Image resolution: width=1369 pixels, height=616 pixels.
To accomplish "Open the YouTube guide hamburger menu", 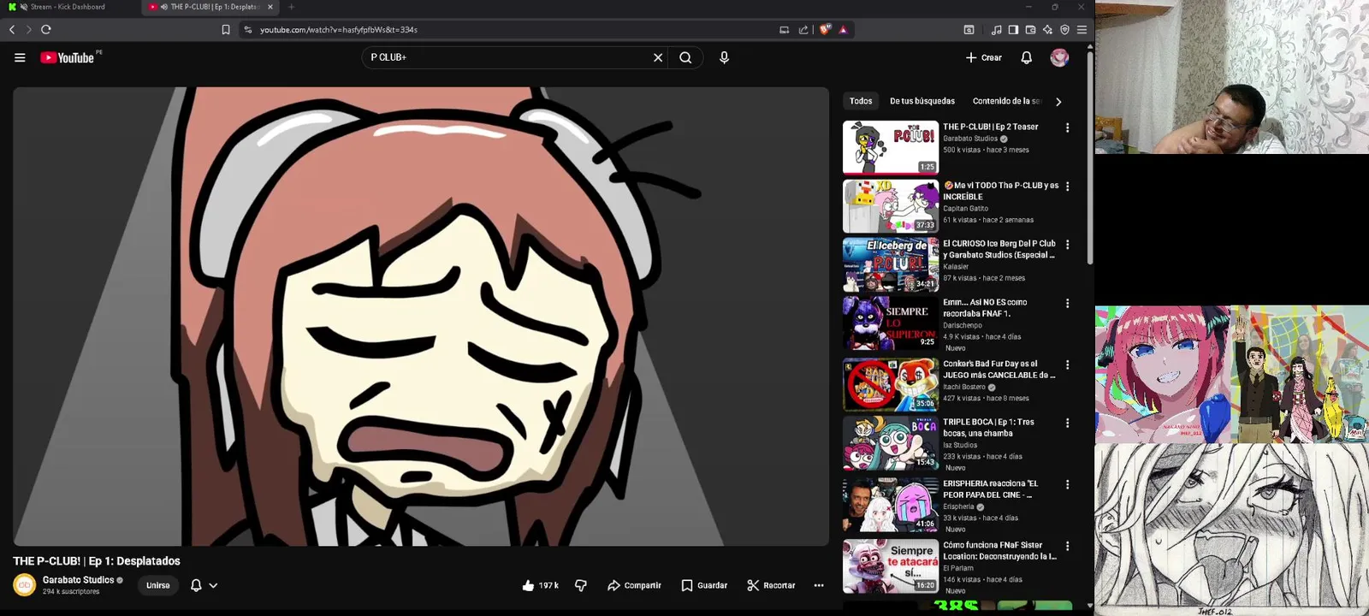I will pos(20,57).
